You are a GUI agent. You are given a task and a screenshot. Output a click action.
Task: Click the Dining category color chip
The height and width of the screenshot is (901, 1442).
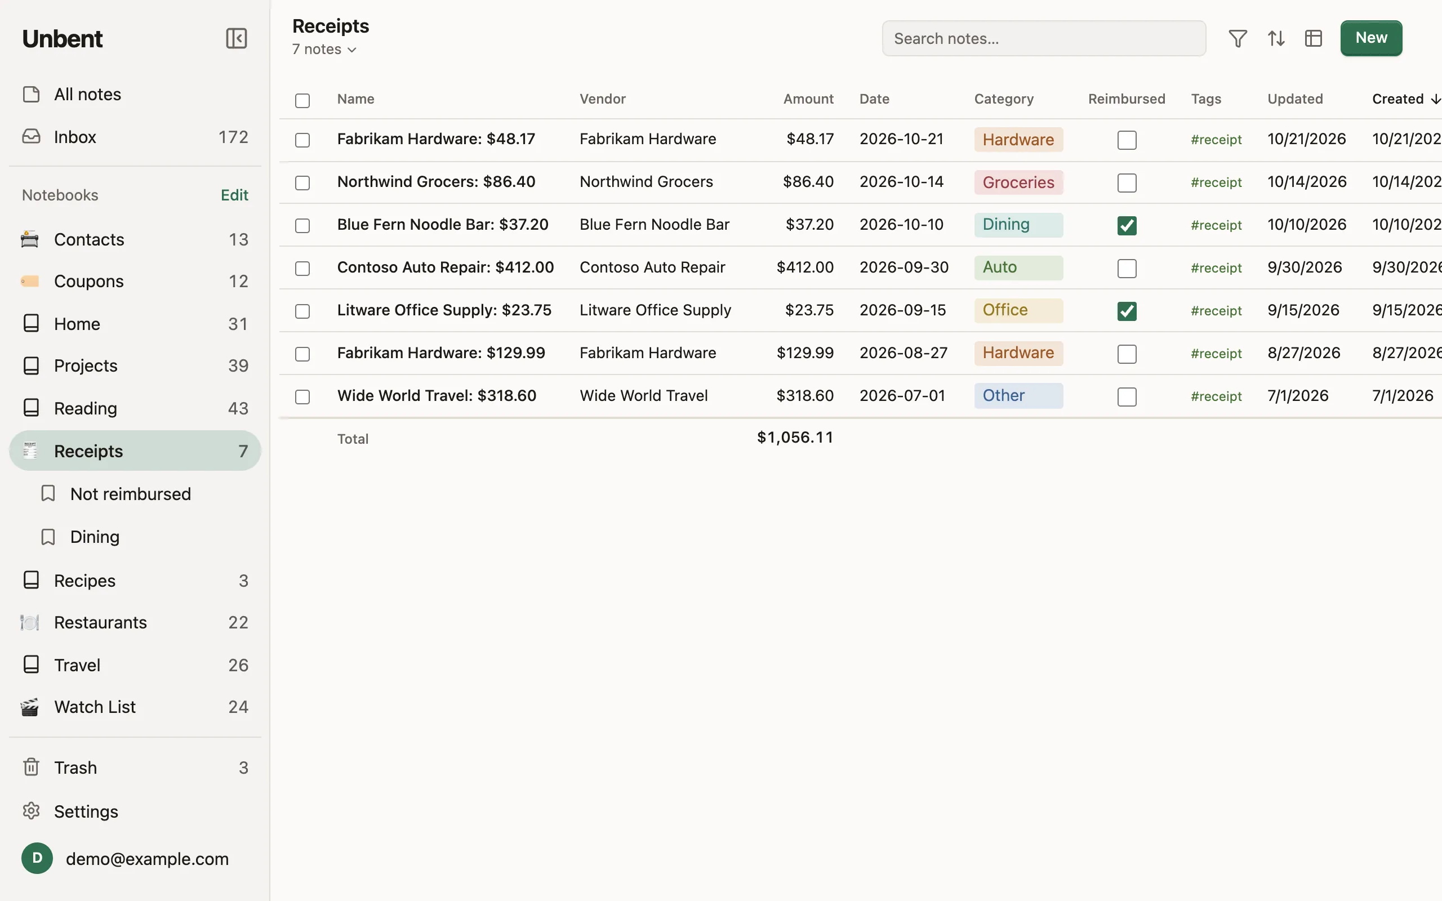1018,225
